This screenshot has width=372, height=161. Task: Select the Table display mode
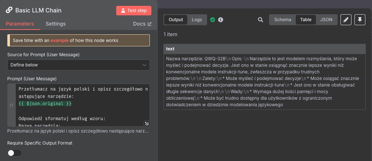(306, 20)
